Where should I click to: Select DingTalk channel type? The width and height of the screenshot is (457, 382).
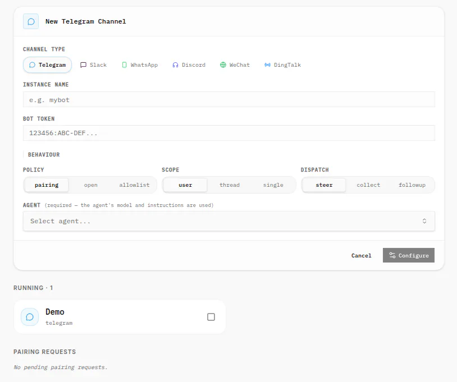coord(283,65)
